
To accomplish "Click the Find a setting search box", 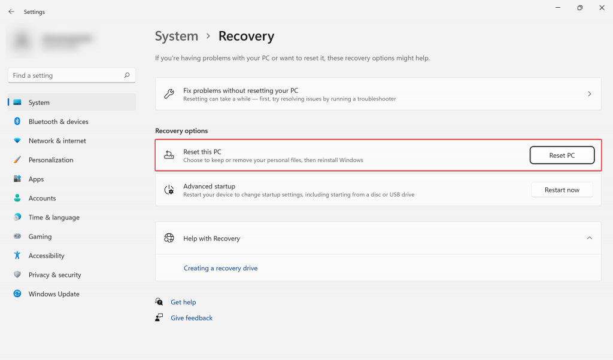I will point(72,75).
